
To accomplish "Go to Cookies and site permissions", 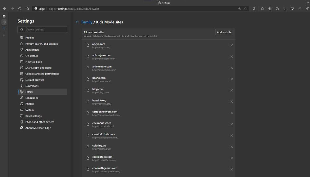I will pyautogui.click(x=42, y=74).
